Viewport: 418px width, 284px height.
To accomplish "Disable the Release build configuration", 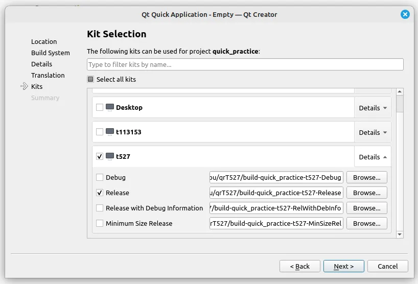I will pos(100,193).
